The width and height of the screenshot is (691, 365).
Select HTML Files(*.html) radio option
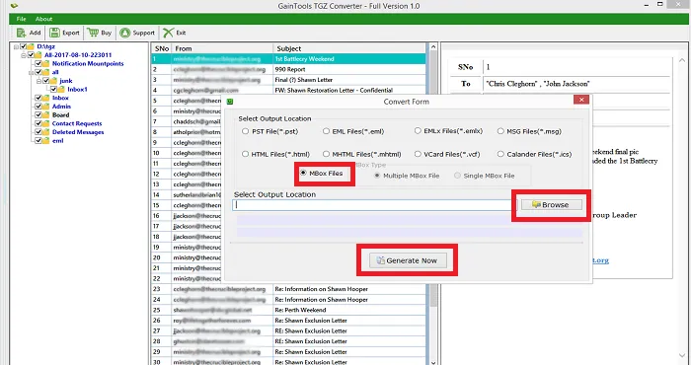(245, 154)
